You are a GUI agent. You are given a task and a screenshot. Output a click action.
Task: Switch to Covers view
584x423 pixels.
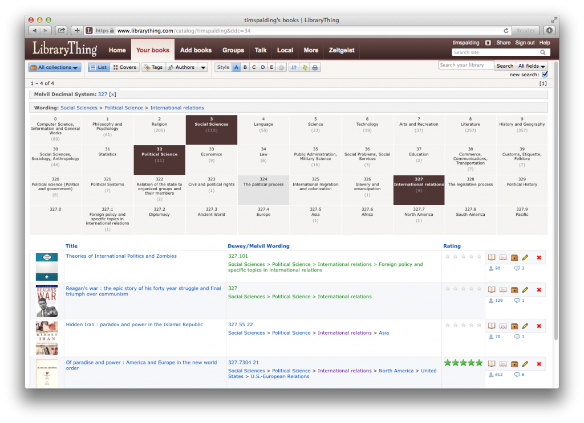pyautogui.click(x=125, y=67)
